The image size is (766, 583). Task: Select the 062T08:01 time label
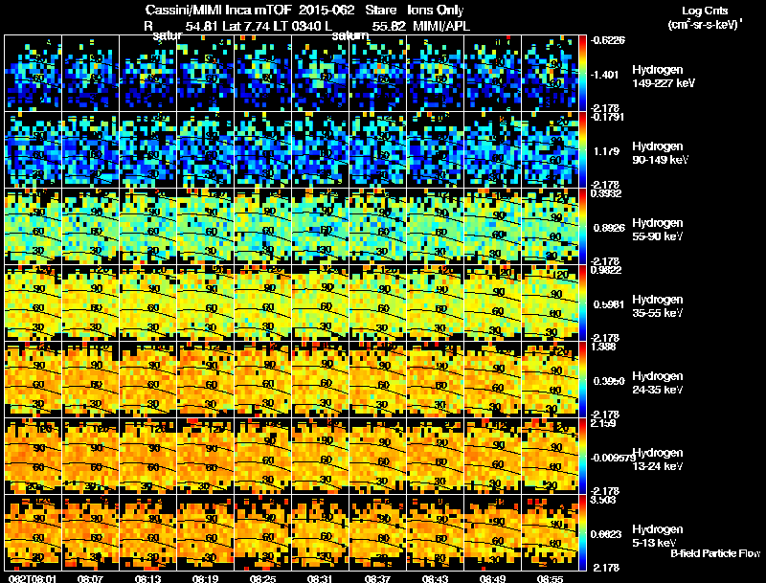click(x=33, y=578)
